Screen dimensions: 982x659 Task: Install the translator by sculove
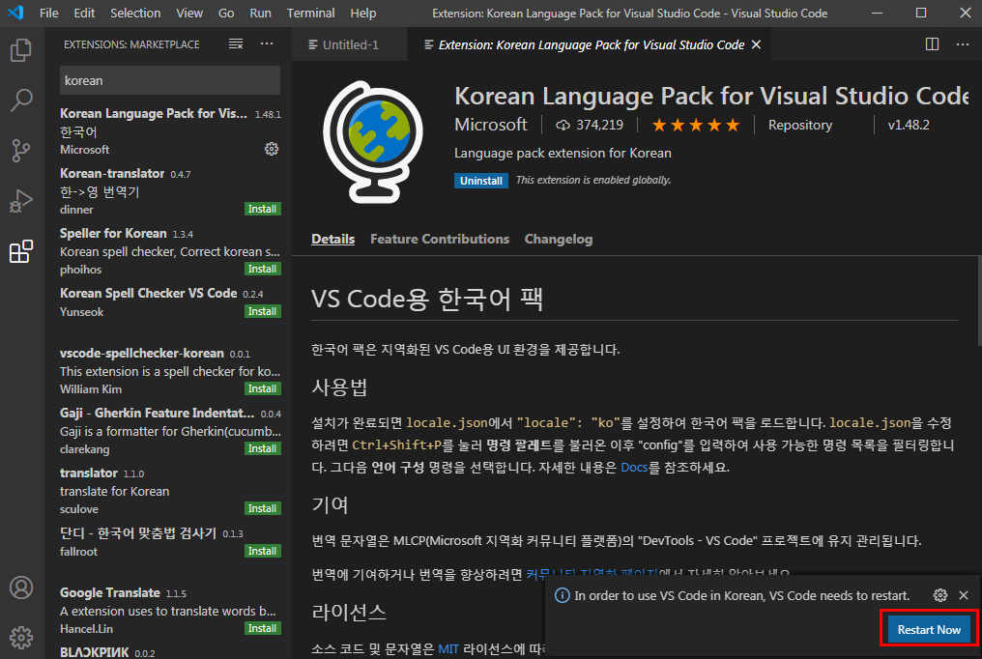[x=262, y=509]
